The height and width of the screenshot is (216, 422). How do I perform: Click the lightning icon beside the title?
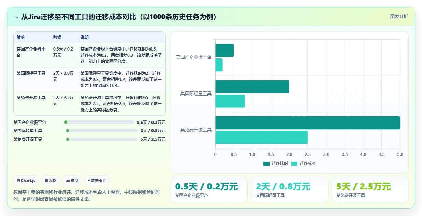(16, 17)
